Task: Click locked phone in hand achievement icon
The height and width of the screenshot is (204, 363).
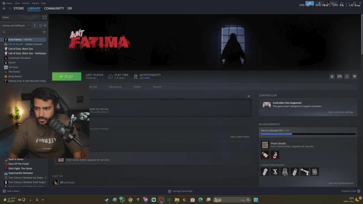Action: click(x=285, y=172)
